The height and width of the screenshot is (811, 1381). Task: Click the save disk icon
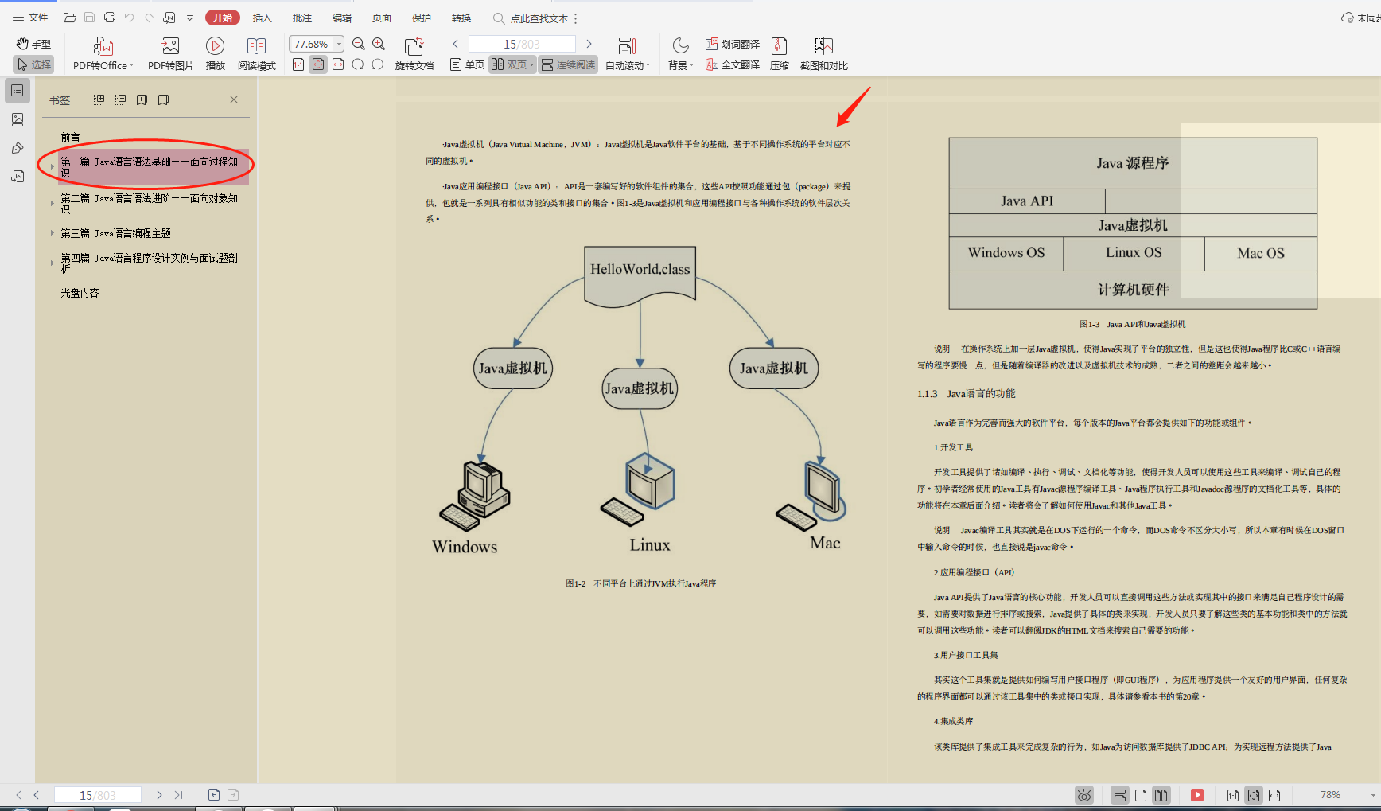coord(89,18)
